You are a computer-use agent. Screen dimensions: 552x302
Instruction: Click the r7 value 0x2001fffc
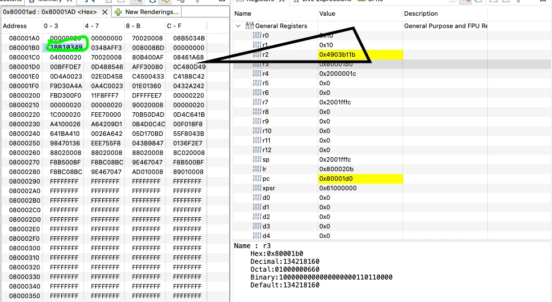pyautogui.click(x=335, y=102)
